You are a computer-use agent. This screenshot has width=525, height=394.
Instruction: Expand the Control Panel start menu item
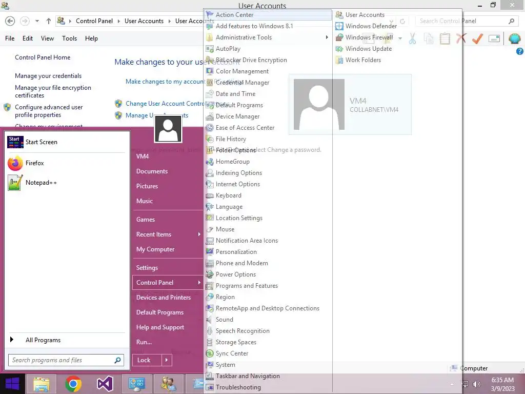pyautogui.click(x=168, y=283)
